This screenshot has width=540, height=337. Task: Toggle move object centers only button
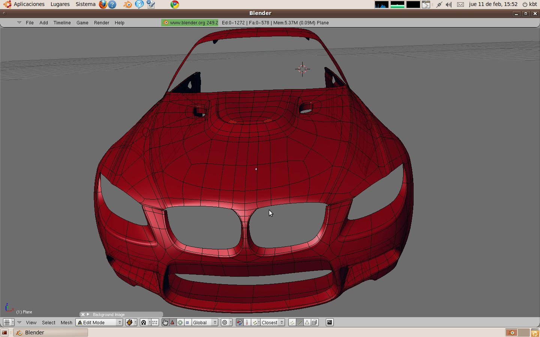(155, 322)
